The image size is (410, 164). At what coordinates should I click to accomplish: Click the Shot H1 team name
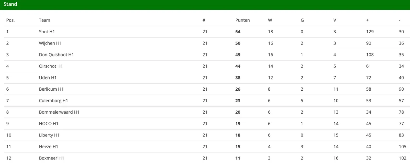click(47, 32)
